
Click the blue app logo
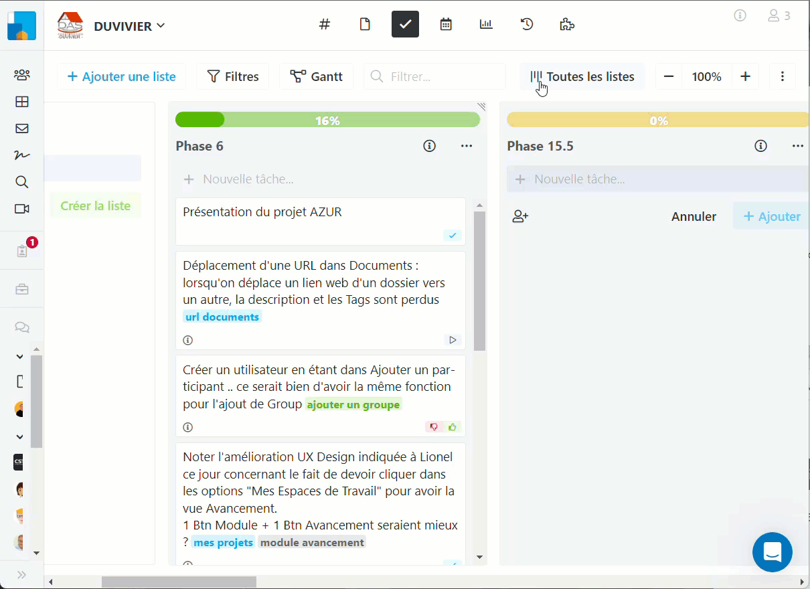[x=21, y=26]
